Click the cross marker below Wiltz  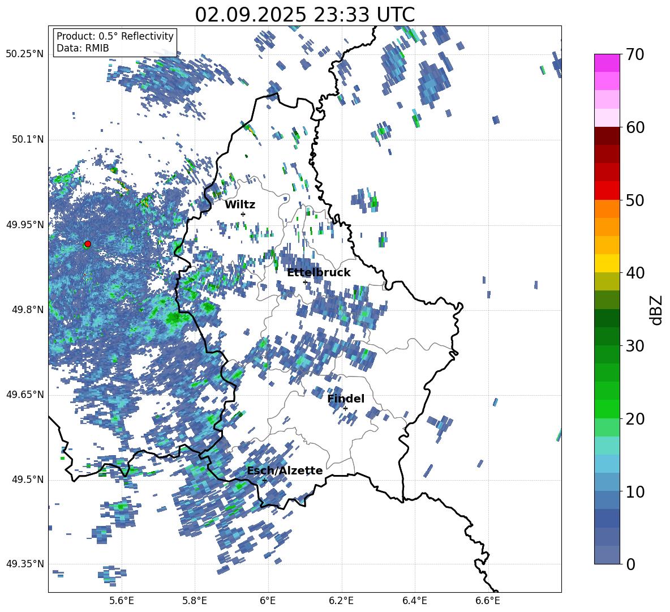pyautogui.click(x=243, y=214)
